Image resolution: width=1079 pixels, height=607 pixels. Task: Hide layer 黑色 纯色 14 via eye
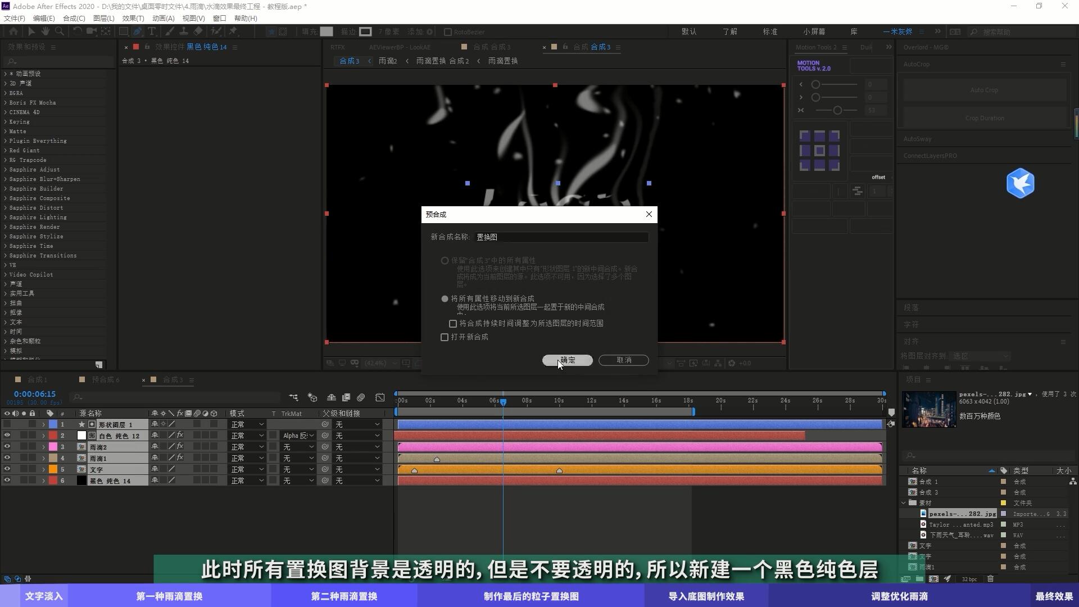pos(7,481)
